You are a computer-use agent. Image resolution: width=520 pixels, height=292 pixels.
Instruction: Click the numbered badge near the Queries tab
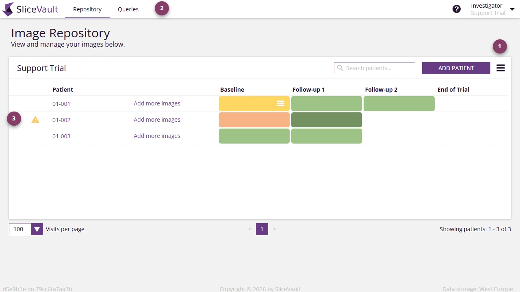pyautogui.click(x=162, y=8)
